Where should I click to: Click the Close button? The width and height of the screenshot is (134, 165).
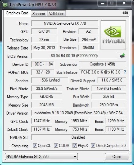[117, 157]
